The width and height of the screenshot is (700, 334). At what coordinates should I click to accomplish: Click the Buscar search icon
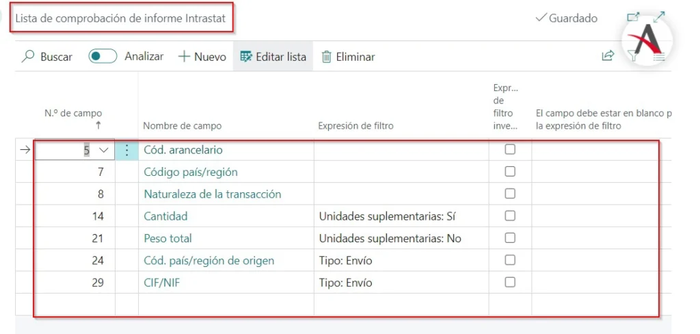pos(28,57)
